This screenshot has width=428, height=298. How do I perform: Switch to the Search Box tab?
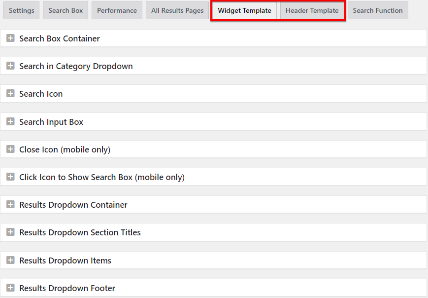coord(66,10)
